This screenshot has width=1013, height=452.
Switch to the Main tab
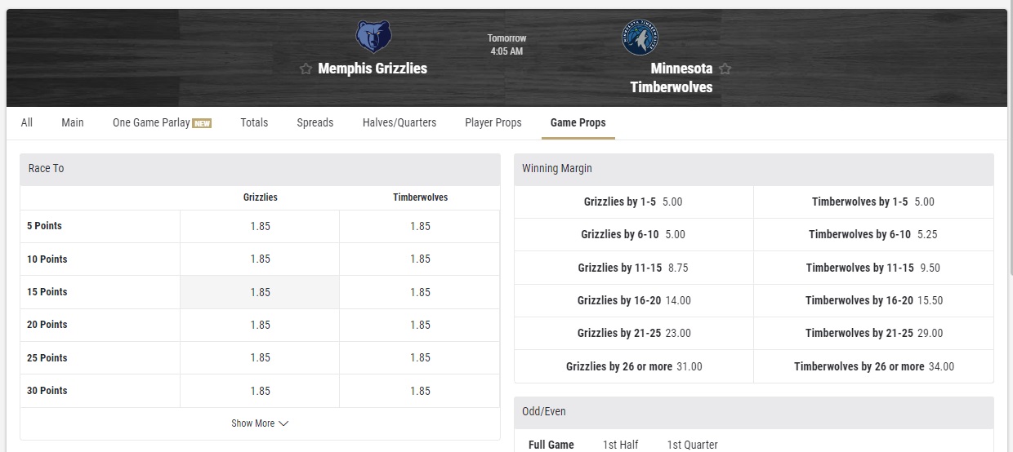click(73, 122)
